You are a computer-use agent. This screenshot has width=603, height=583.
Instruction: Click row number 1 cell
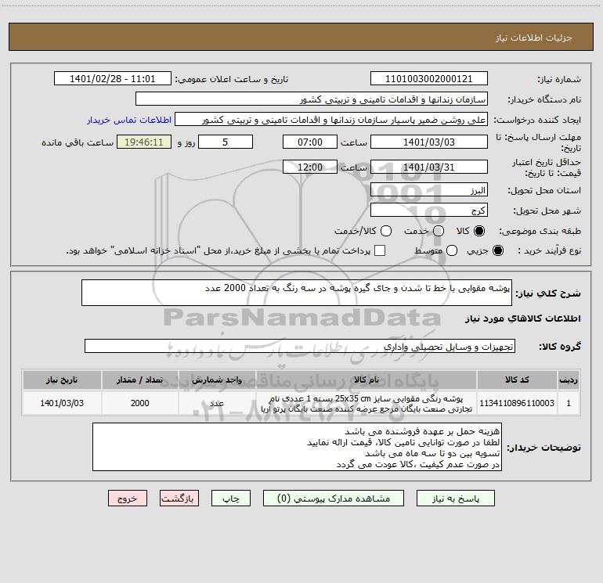tap(569, 403)
